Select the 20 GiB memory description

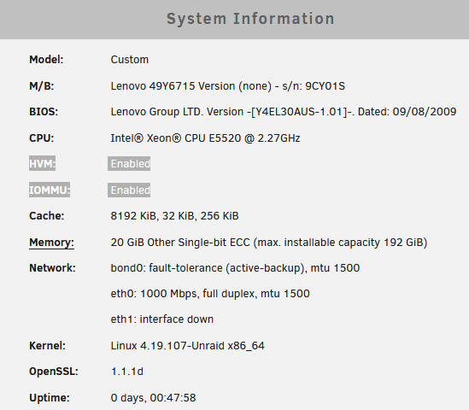(269, 243)
